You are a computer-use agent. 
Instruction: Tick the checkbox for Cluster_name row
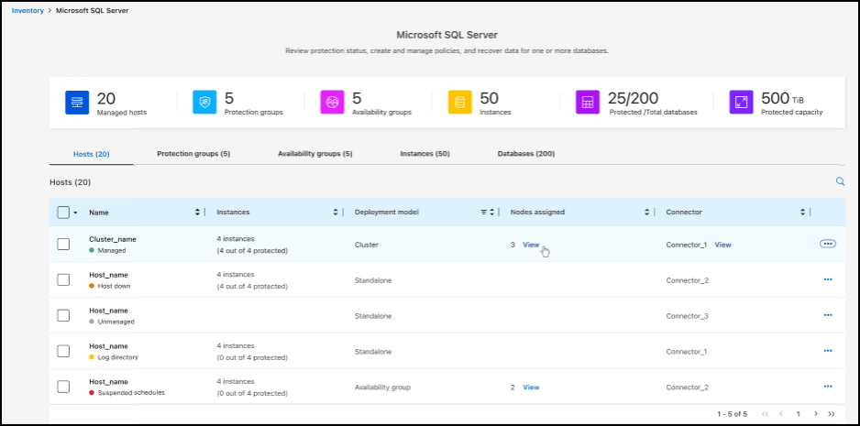point(63,244)
